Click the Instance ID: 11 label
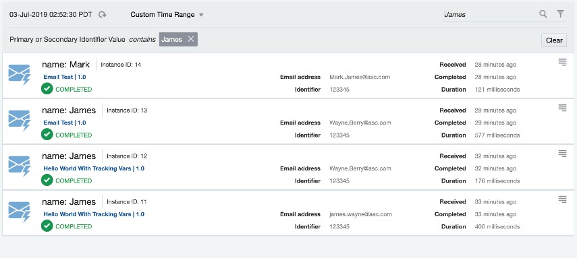The width and height of the screenshot is (577, 258). point(127,202)
